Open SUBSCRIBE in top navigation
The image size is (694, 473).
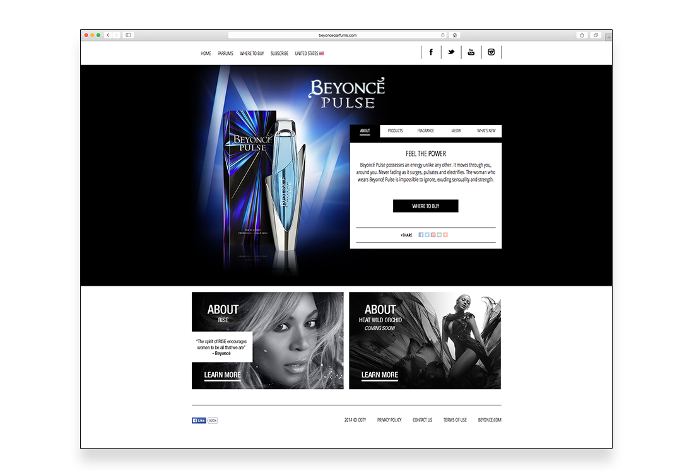[x=279, y=54]
